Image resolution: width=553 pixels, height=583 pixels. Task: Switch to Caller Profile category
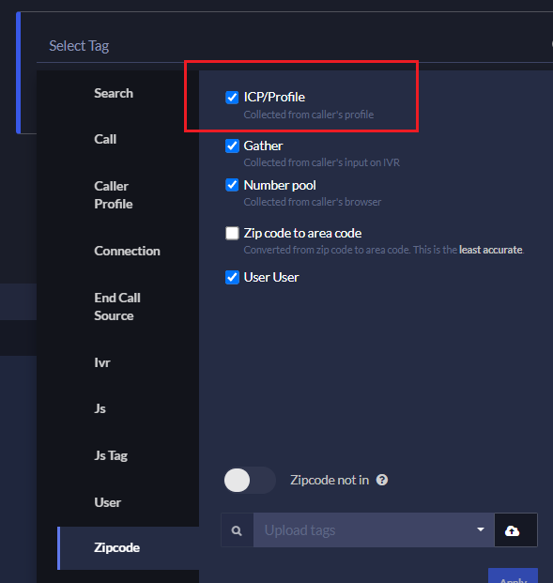click(x=113, y=195)
